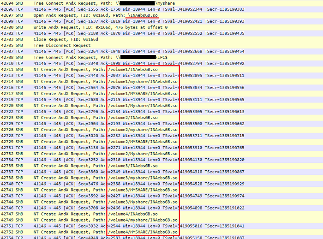This screenshot has width=323, height=239.
Task: Select packet 42716 TCP Seq=2564 row
Action: point(161,88)
